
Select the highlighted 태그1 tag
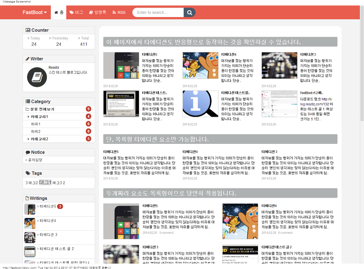(x=45, y=182)
